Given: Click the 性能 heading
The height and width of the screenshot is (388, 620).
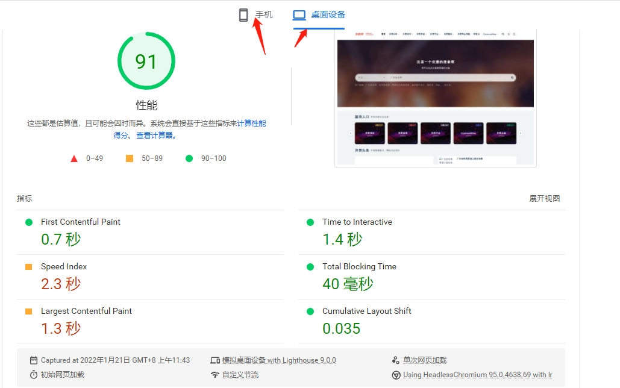Looking at the screenshot, I should [x=146, y=105].
